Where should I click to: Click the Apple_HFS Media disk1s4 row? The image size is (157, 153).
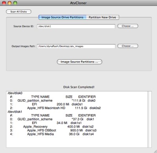click(x=52, y=134)
